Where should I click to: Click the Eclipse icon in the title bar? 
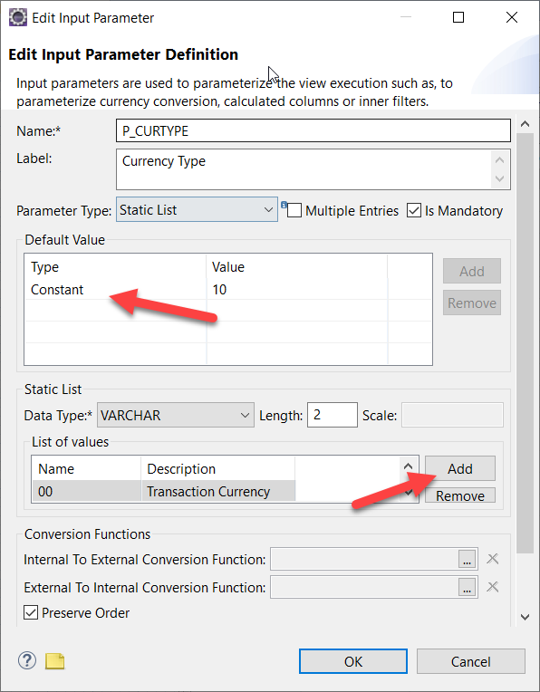tap(18, 17)
